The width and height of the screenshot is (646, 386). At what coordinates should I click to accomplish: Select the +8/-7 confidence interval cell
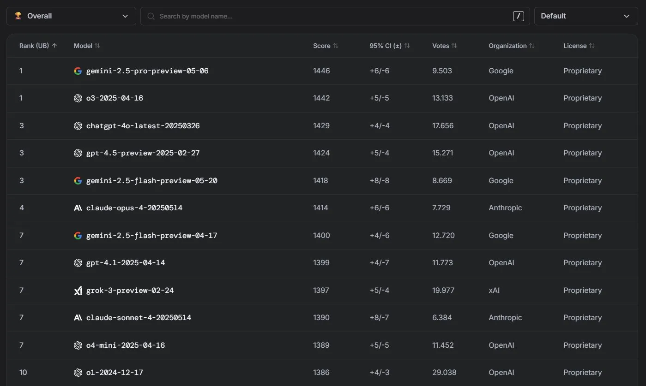tap(379, 318)
